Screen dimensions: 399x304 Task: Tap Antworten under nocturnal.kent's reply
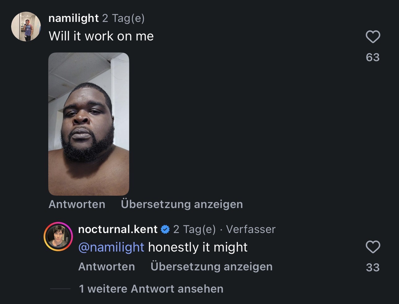(107, 267)
